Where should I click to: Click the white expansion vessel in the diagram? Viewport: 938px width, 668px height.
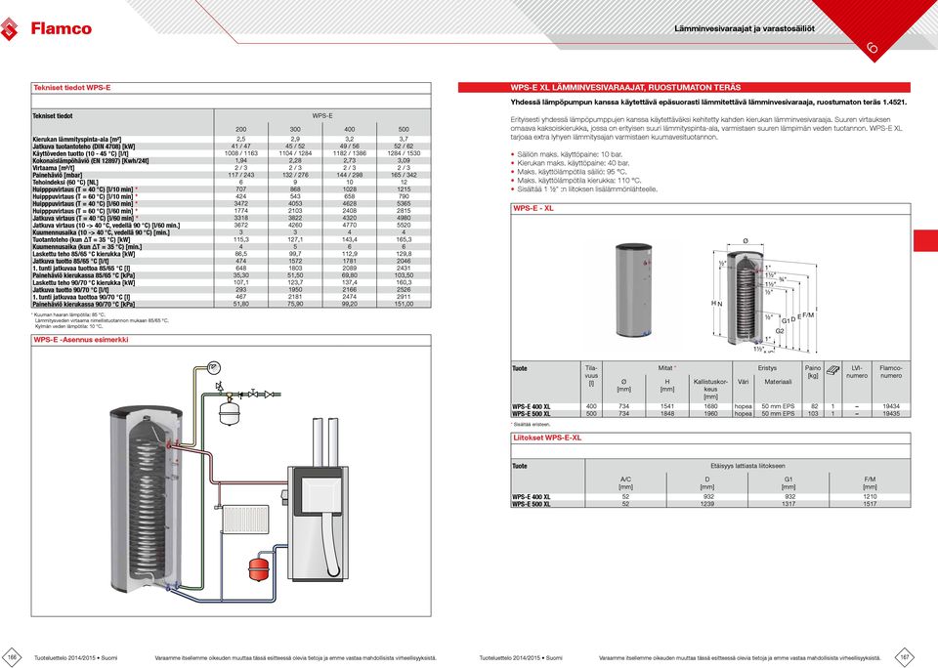229,413
